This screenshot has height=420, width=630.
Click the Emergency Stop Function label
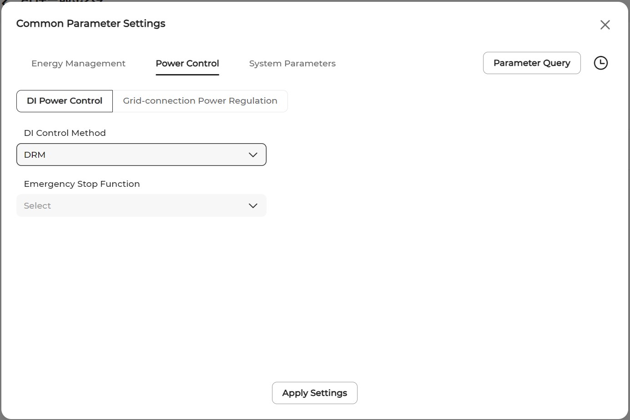[81, 184]
